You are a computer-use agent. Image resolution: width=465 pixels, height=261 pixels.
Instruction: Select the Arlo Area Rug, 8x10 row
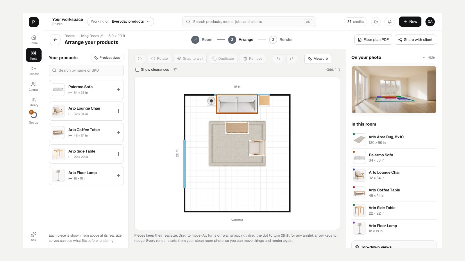(394, 140)
